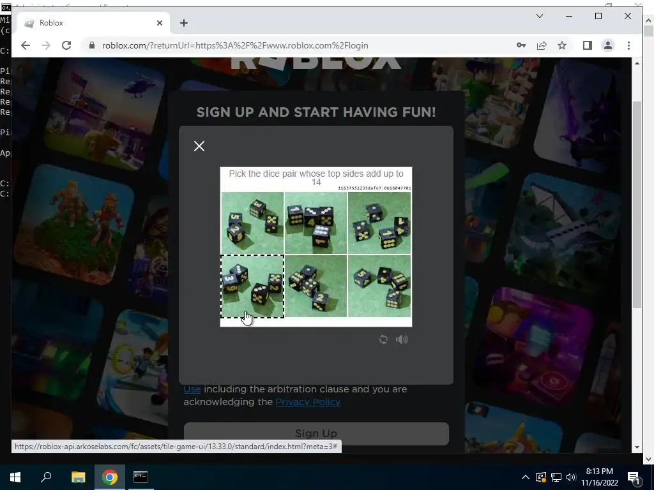Share this page using the share icon
This screenshot has width=654, height=490.
coord(542,45)
